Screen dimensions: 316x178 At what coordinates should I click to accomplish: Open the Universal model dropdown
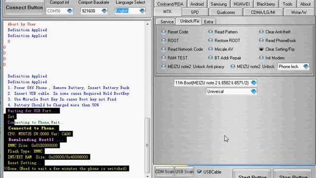click(x=232, y=91)
